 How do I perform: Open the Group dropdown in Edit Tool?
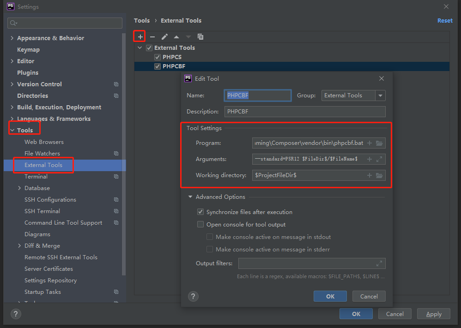point(381,95)
